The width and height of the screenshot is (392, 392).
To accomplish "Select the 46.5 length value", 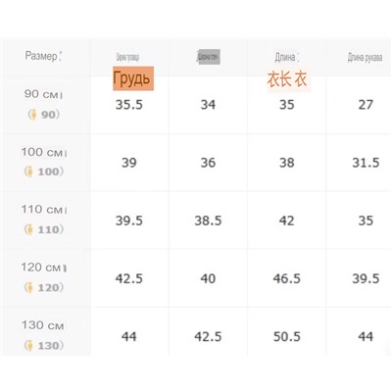I will tap(287, 278).
